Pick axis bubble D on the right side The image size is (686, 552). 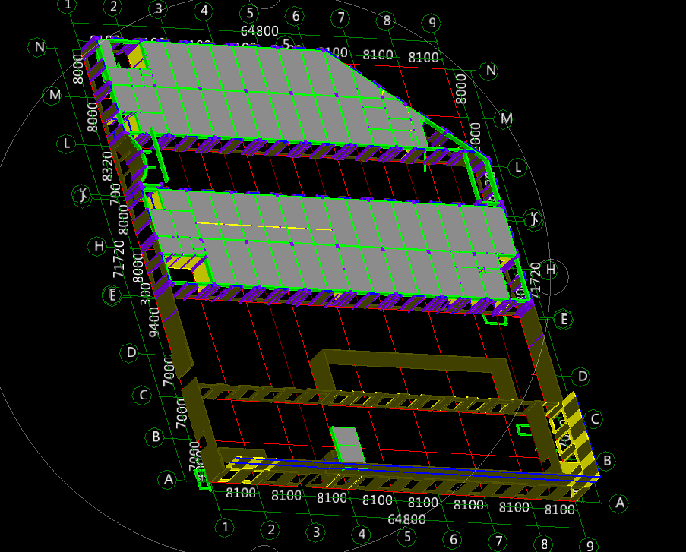583,377
